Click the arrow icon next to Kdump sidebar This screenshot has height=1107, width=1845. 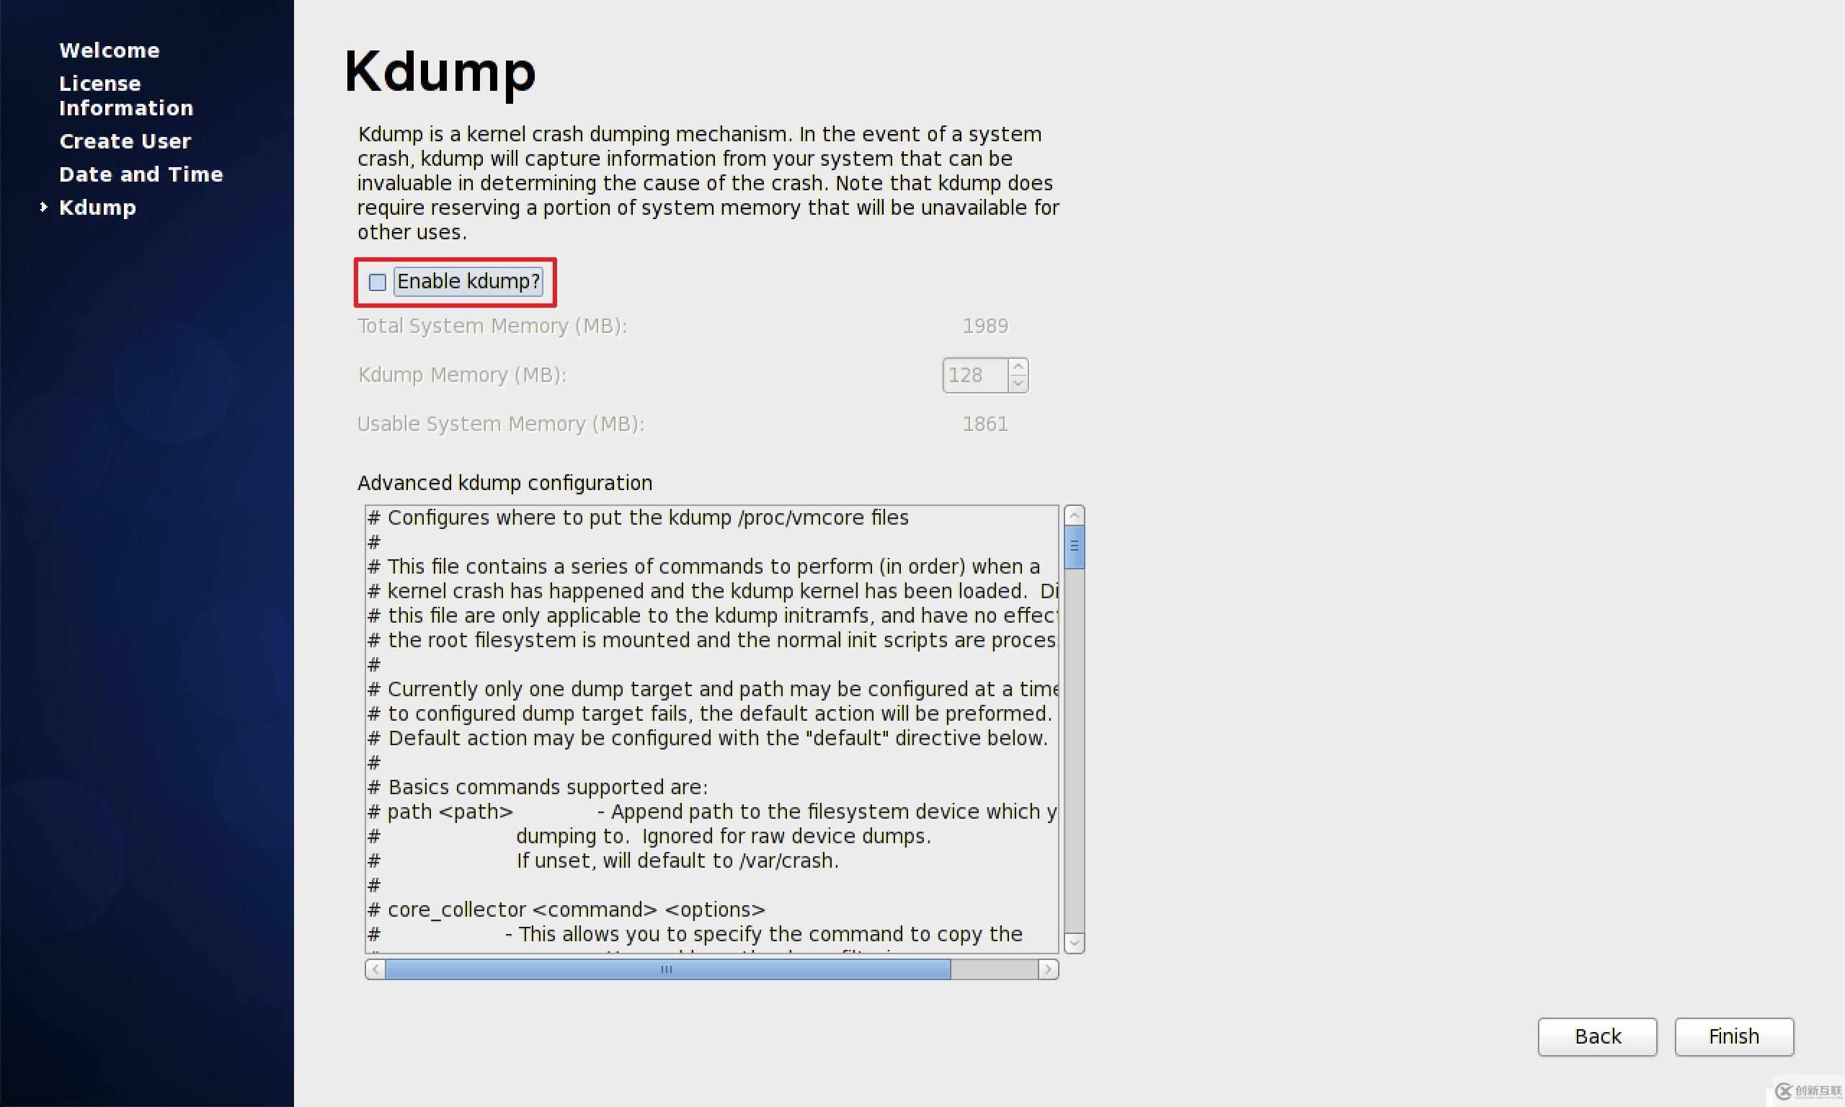(43, 207)
